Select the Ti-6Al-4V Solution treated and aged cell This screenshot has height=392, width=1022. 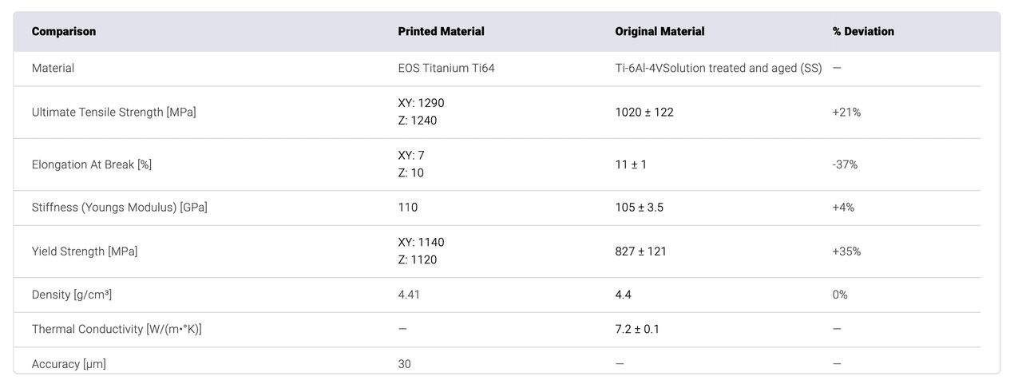click(713, 69)
